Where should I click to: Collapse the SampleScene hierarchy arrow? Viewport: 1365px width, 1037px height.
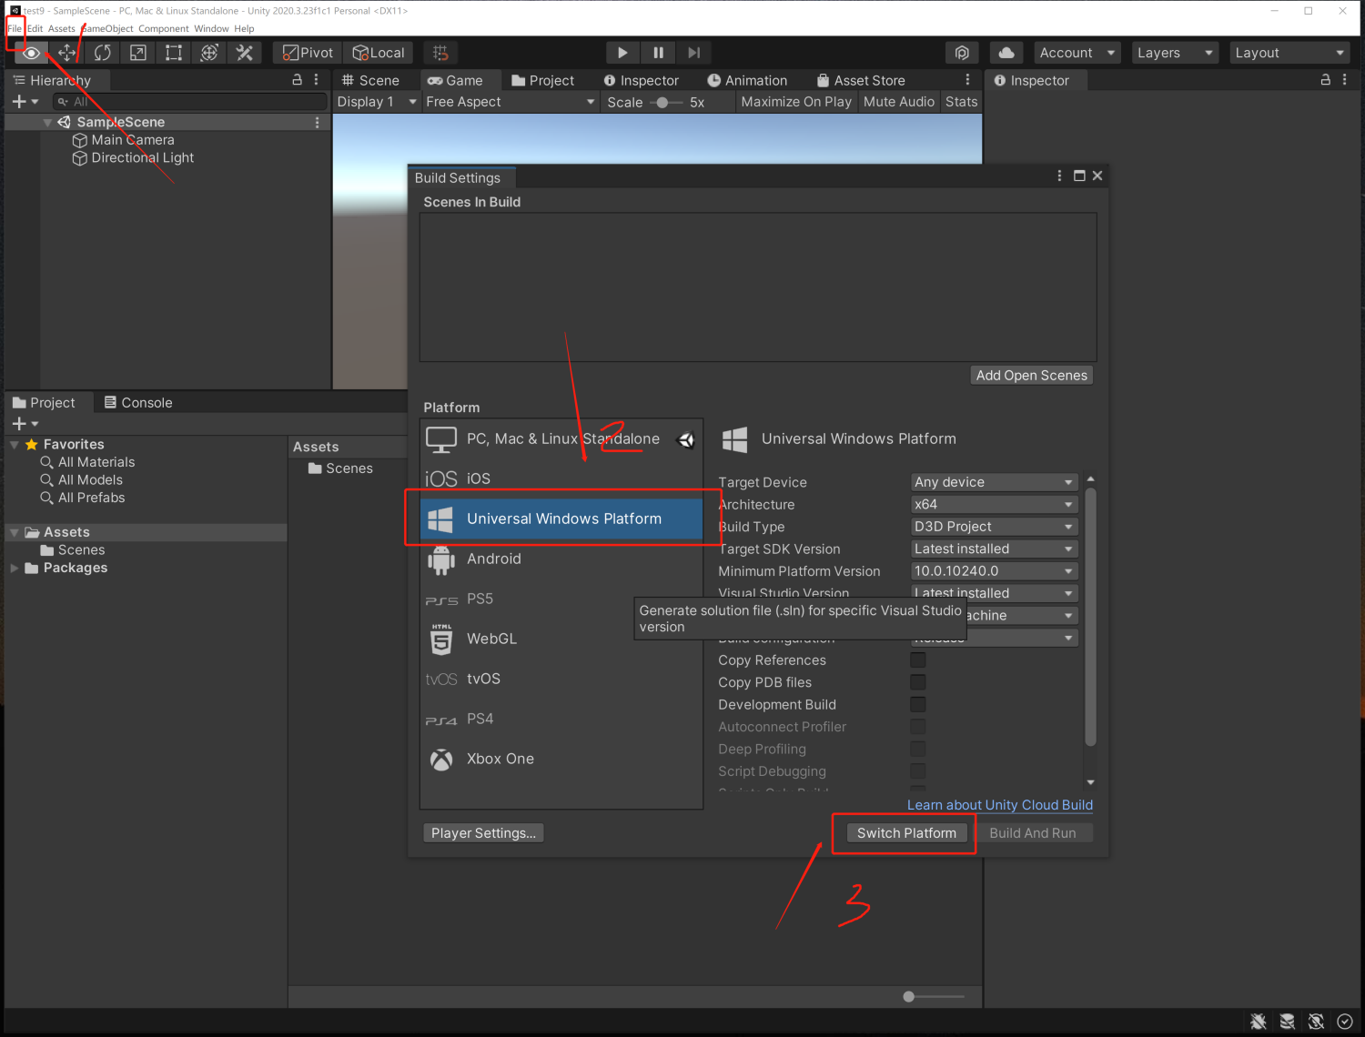pyautogui.click(x=47, y=122)
